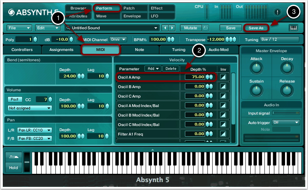Open the MIDI Channel Omni dropdown
308x190 pixels.
[x=118, y=40]
